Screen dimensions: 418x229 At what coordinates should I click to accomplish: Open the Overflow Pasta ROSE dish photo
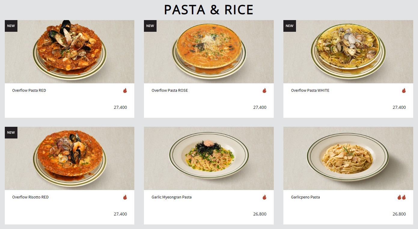click(209, 52)
